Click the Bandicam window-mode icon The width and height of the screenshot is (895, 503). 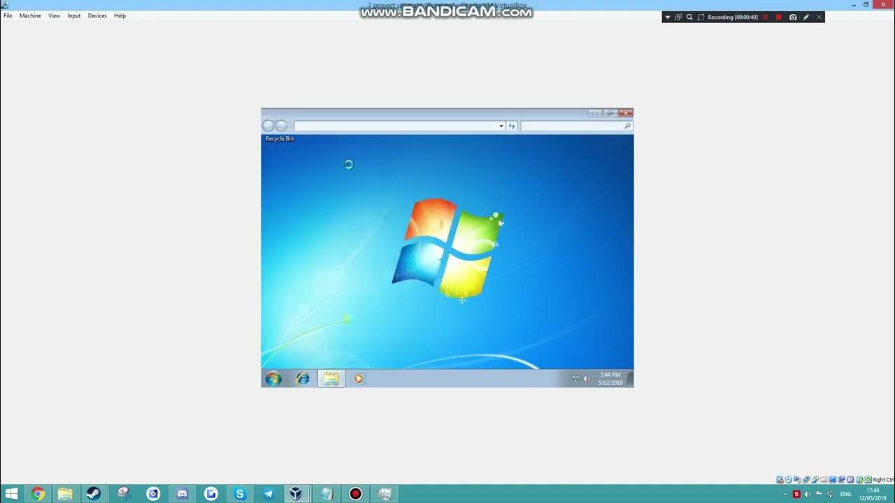tap(678, 17)
